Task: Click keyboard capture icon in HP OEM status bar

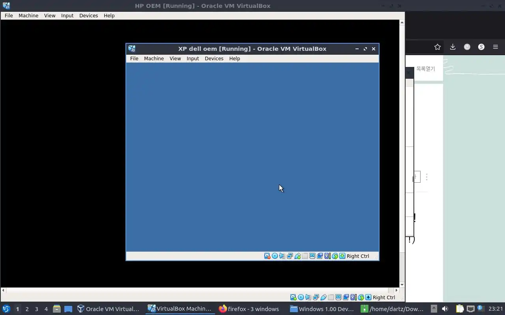Action: point(368,297)
